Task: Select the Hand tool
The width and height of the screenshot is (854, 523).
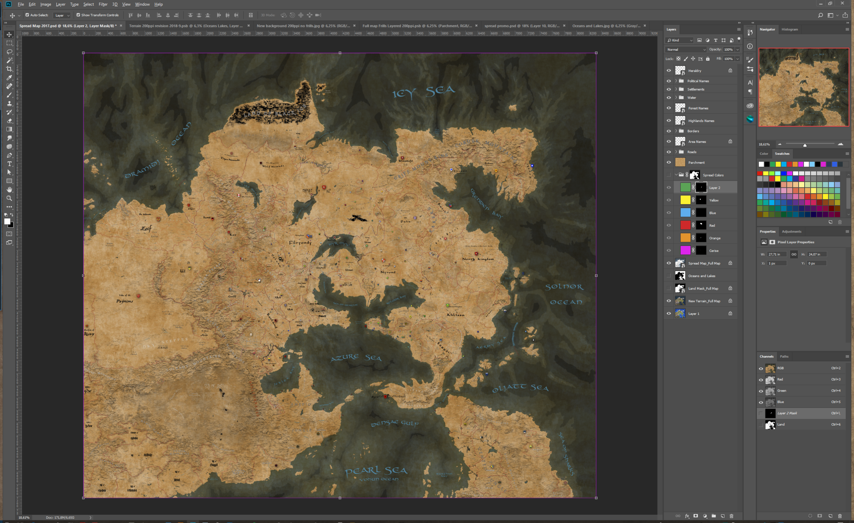Action: click(x=9, y=189)
